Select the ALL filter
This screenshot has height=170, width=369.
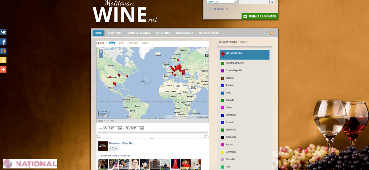point(112,43)
